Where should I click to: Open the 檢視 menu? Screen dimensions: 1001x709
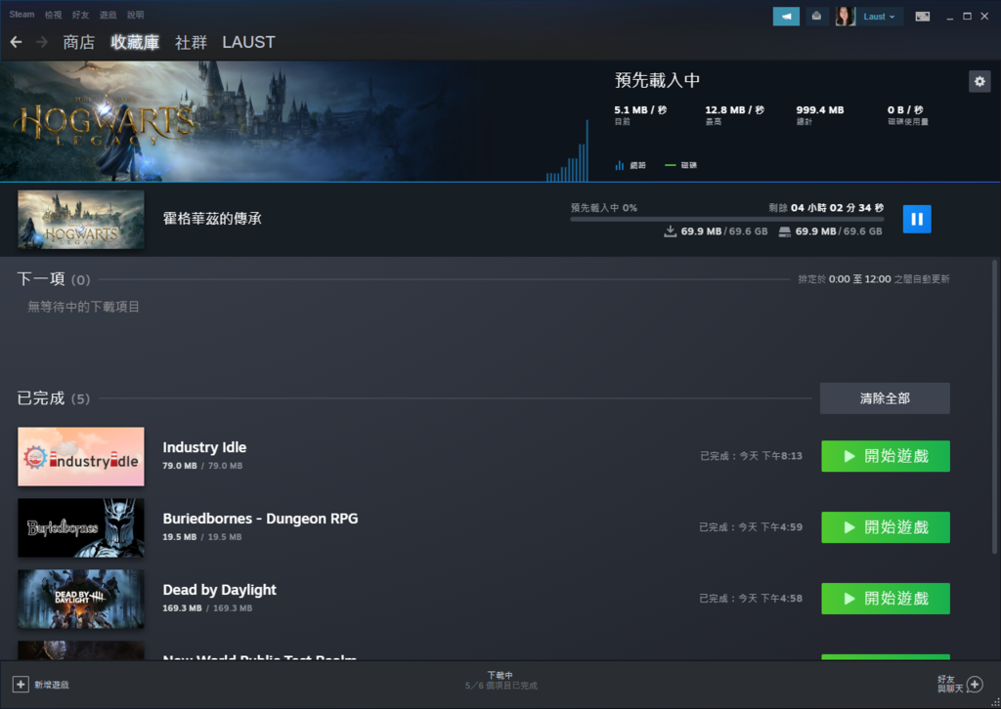point(53,15)
